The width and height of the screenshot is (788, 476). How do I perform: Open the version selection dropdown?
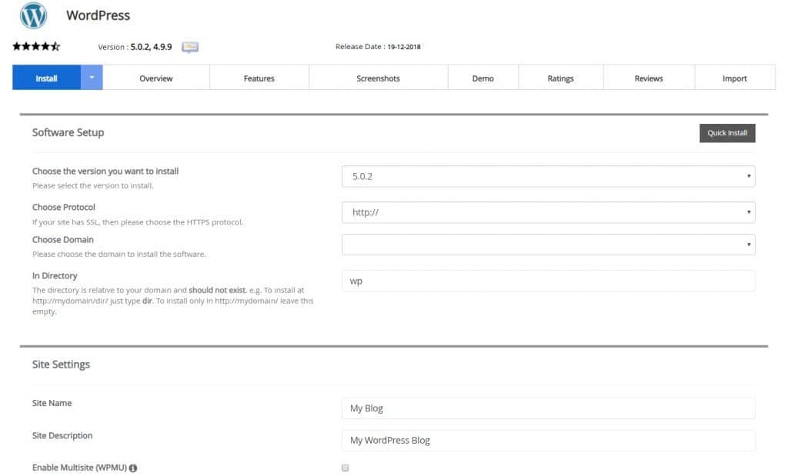[548, 176]
